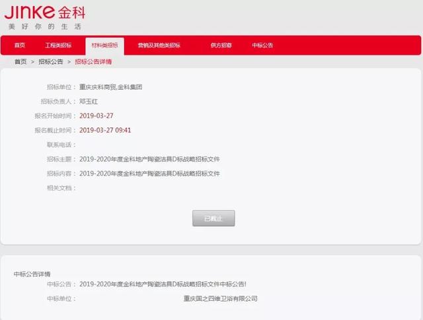Click the 招标公告 breadcrumb link
Image resolution: width=423 pixels, height=320 pixels.
coord(51,61)
